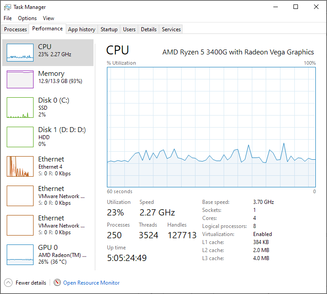Select the Memory usage graph thumbnail
Image resolution: width=327 pixels, height=294 pixels.
[20, 79]
